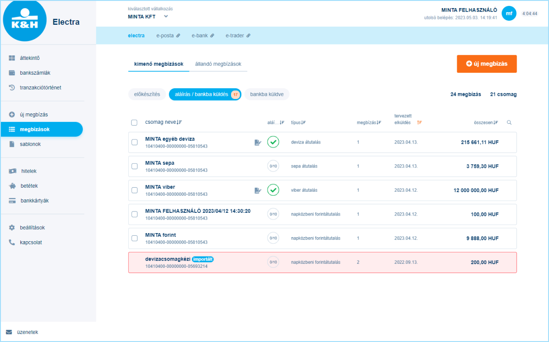Click the mf user avatar
549x342 pixels.
coord(509,13)
